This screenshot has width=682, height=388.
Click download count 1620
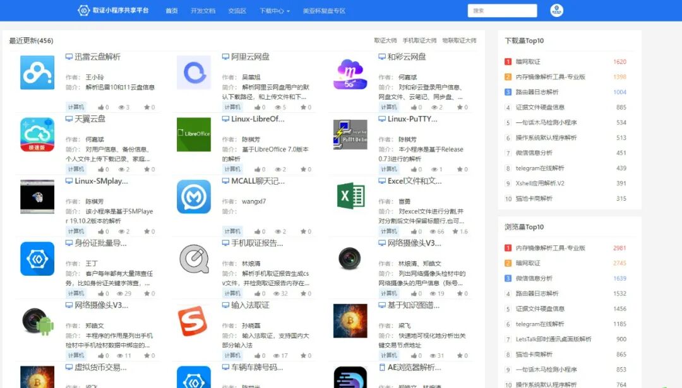click(620, 62)
